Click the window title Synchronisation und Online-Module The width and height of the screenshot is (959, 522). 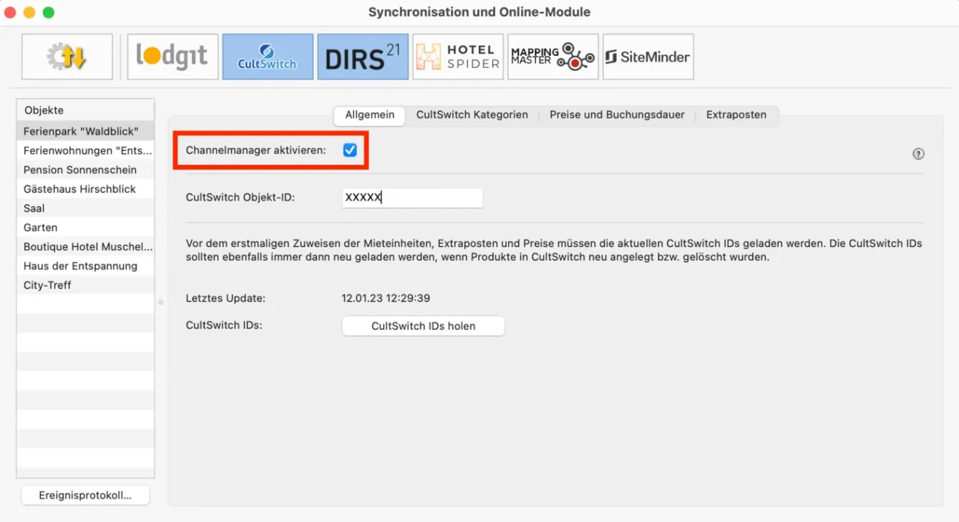coord(479,12)
